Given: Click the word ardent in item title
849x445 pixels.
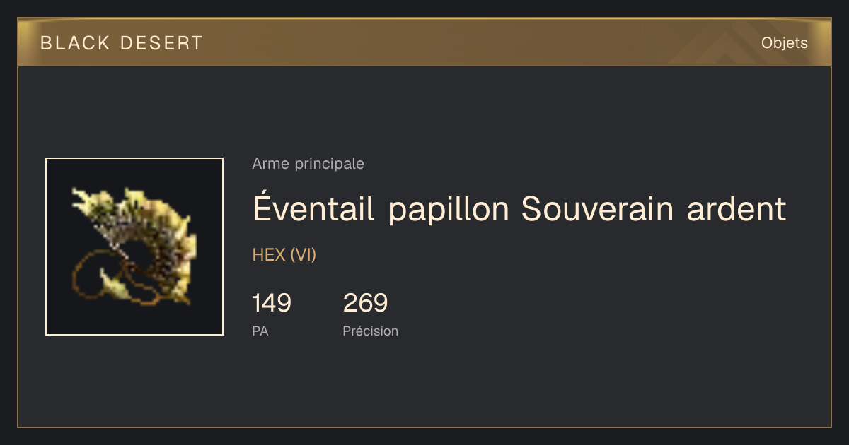Looking at the screenshot, I should pyautogui.click(x=737, y=209).
